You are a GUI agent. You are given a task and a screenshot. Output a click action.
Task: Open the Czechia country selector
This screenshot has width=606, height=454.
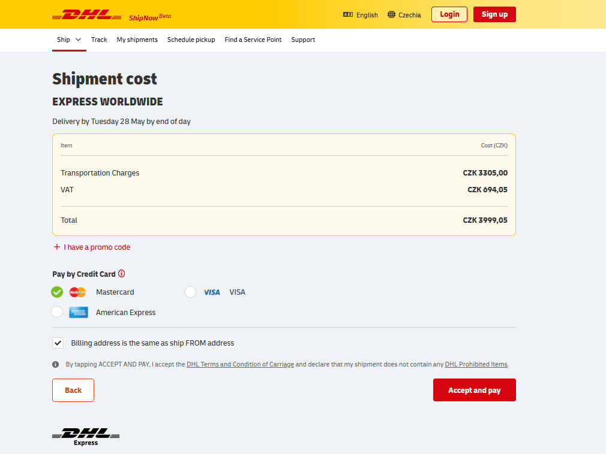(x=404, y=15)
